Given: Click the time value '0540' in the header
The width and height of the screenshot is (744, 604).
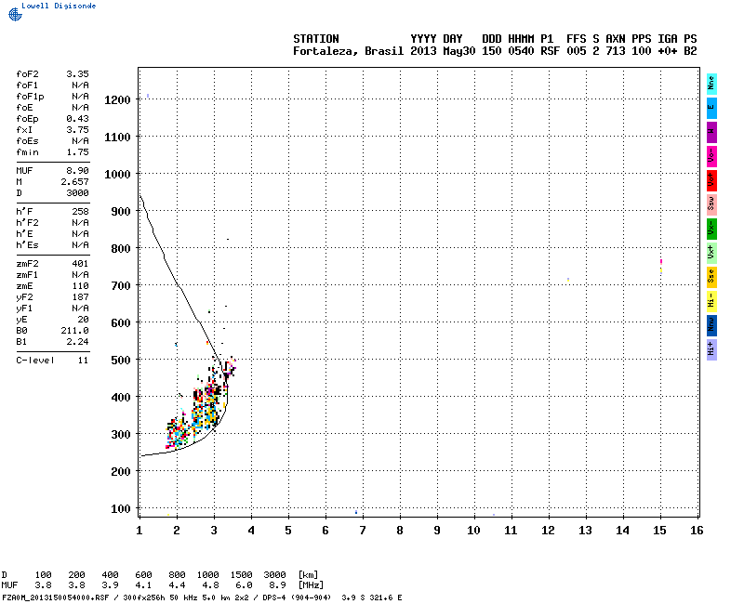Looking at the screenshot, I should click(x=521, y=51).
